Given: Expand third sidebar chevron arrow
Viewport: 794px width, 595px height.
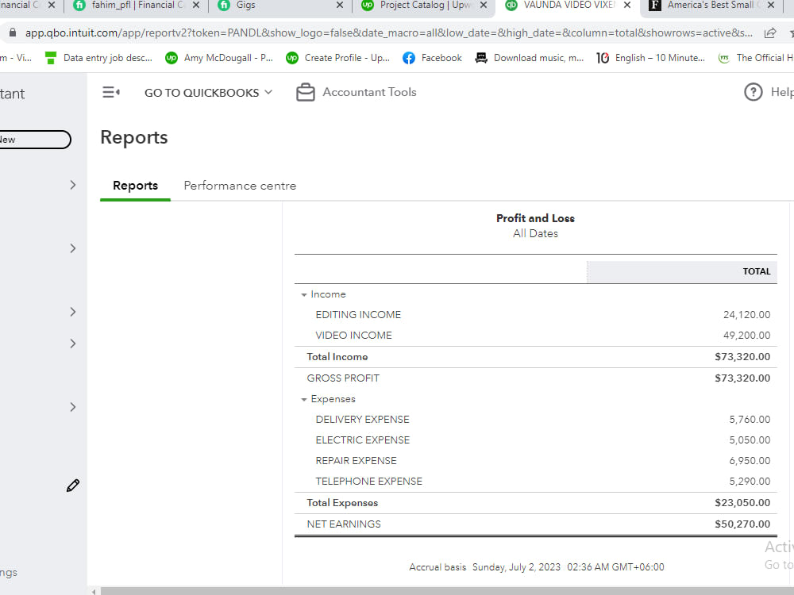Looking at the screenshot, I should tap(73, 312).
